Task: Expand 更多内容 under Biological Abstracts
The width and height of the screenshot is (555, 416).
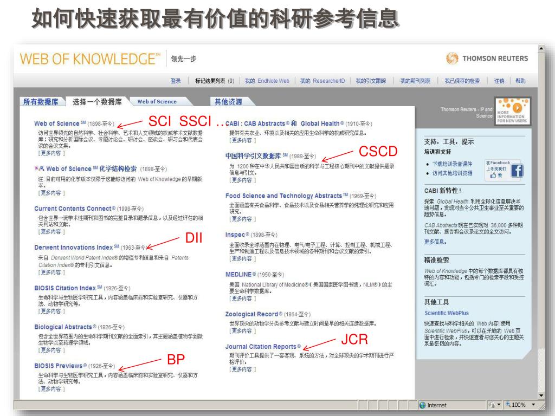Action: tap(51, 350)
